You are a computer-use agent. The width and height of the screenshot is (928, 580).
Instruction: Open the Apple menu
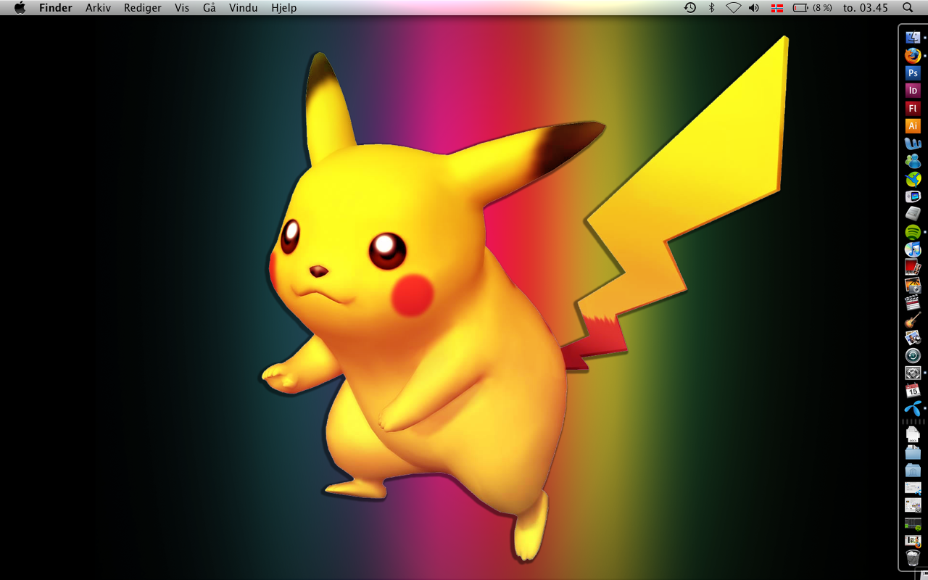pos(20,8)
